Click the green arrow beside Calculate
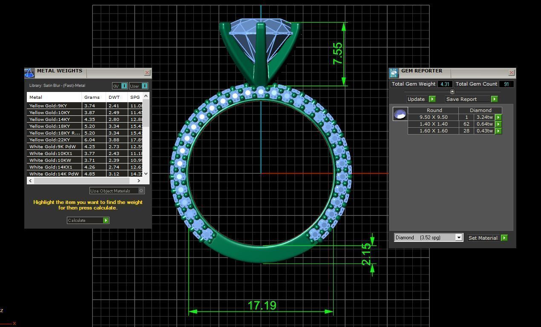The width and height of the screenshot is (541, 327). [106, 220]
